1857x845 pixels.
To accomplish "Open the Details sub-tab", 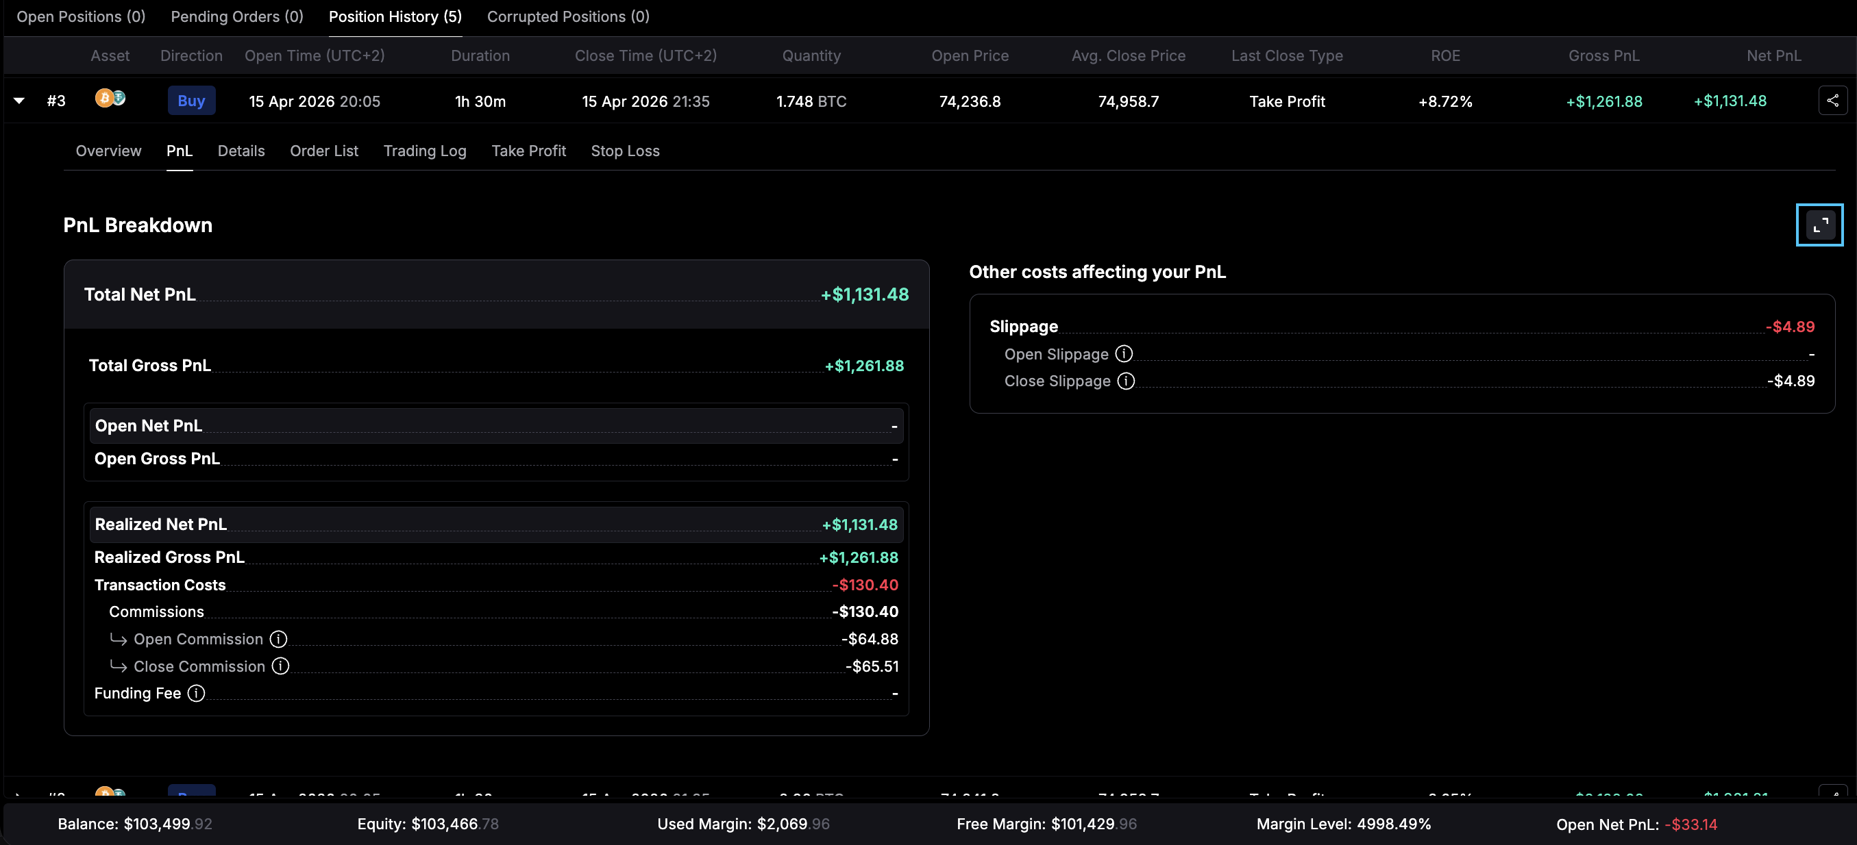I will pyautogui.click(x=241, y=151).
